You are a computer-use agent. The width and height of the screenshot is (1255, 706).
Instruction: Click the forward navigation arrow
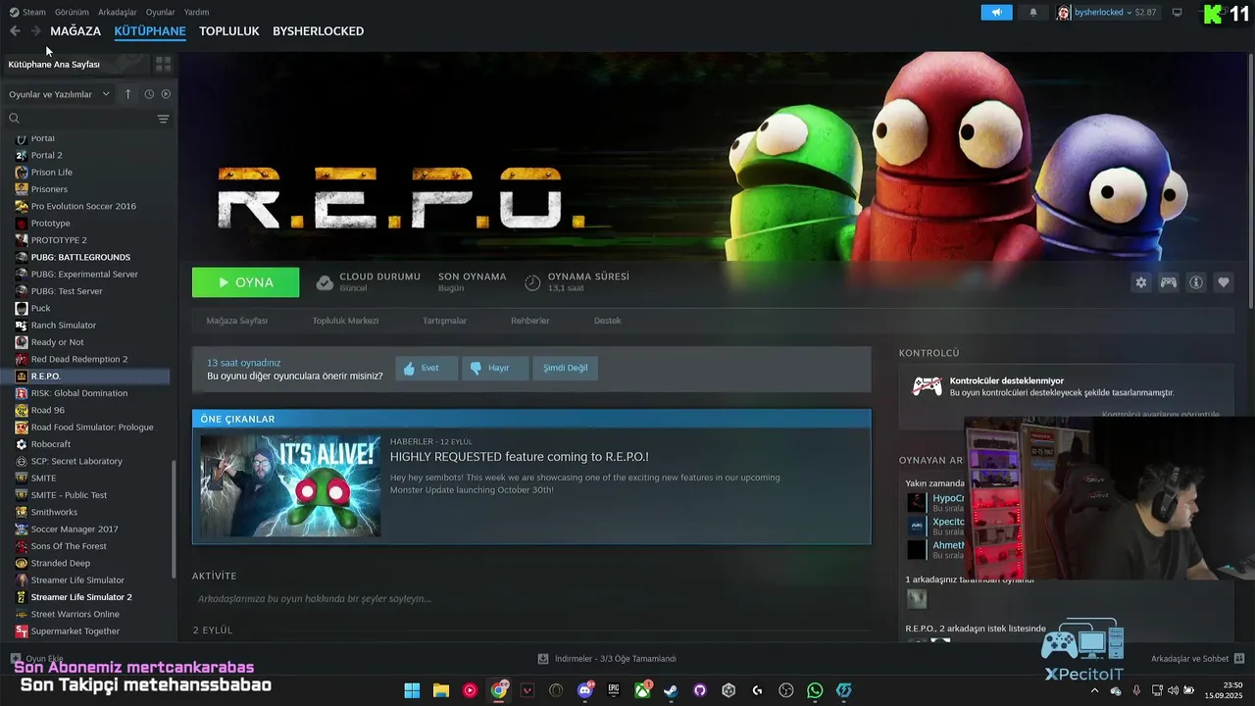click(36, 31)
